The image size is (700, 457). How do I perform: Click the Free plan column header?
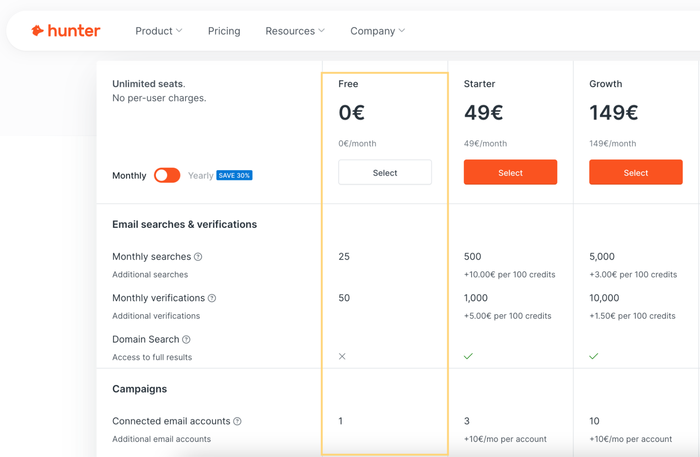[x=348, y=84]
